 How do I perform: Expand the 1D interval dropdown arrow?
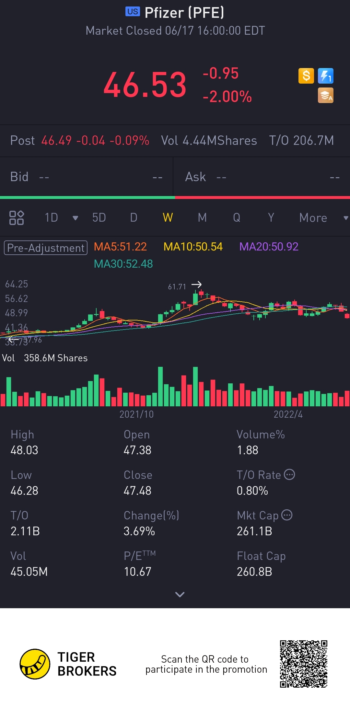(75, 218)
